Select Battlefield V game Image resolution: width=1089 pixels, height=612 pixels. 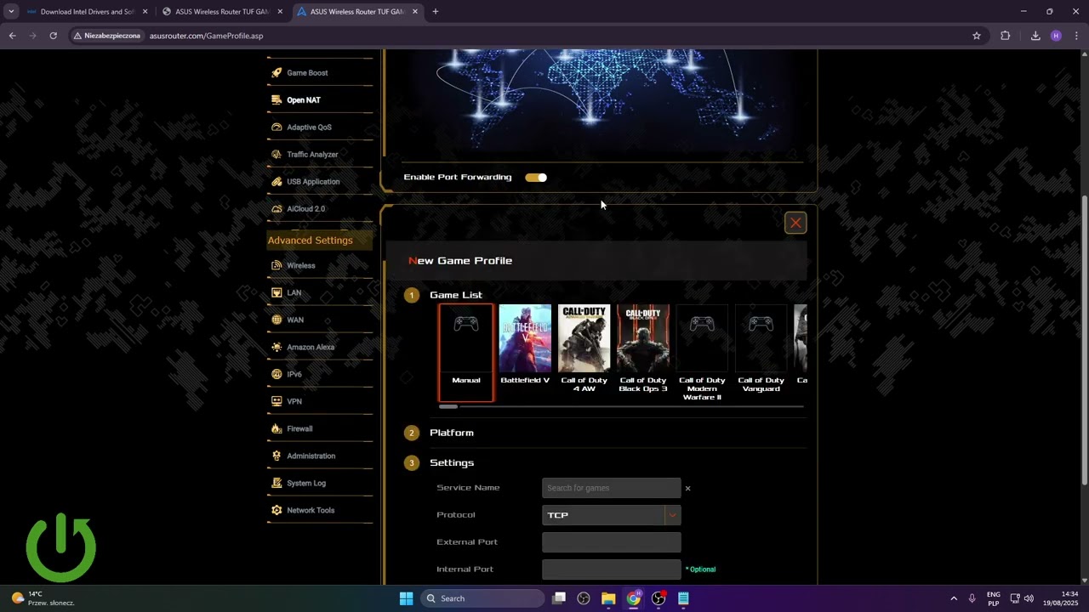(525, 345)
